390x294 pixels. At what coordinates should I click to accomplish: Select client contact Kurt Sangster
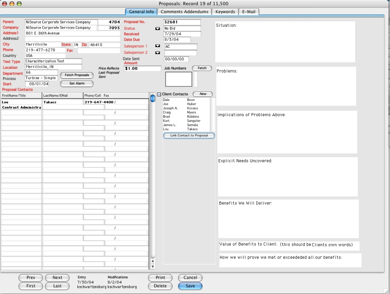(186, 121)
